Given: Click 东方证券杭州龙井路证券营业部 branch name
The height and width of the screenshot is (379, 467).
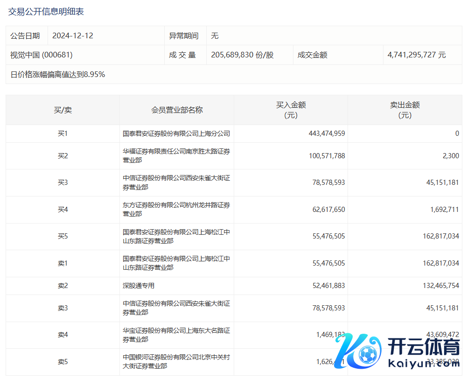Looking at the screenshot, I should tap(176, 210).
